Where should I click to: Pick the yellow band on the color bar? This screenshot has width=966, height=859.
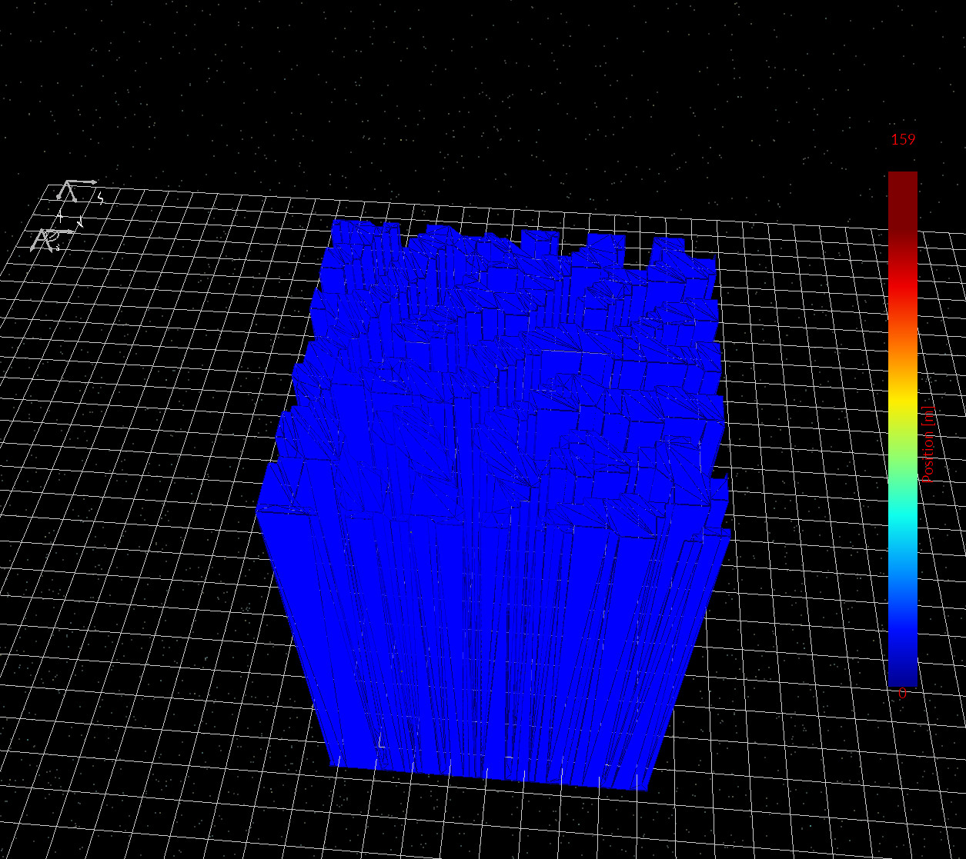pyautogui.click(x=902, y=400)
